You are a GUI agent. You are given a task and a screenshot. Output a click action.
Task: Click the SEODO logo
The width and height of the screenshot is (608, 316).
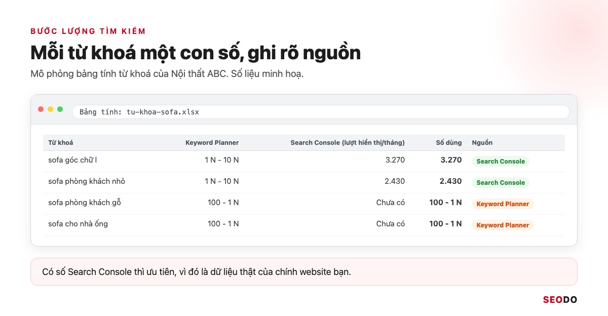click(560, 300)
